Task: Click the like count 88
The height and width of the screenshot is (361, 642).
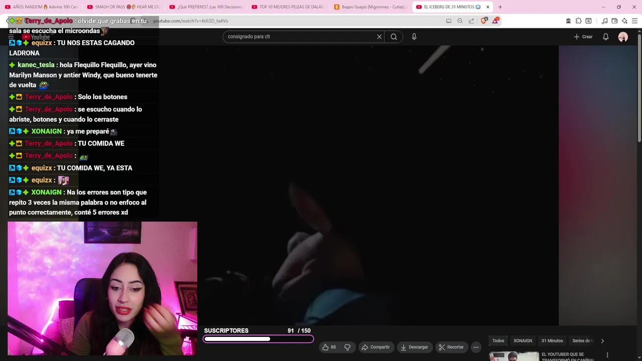Action: point(333,347)
